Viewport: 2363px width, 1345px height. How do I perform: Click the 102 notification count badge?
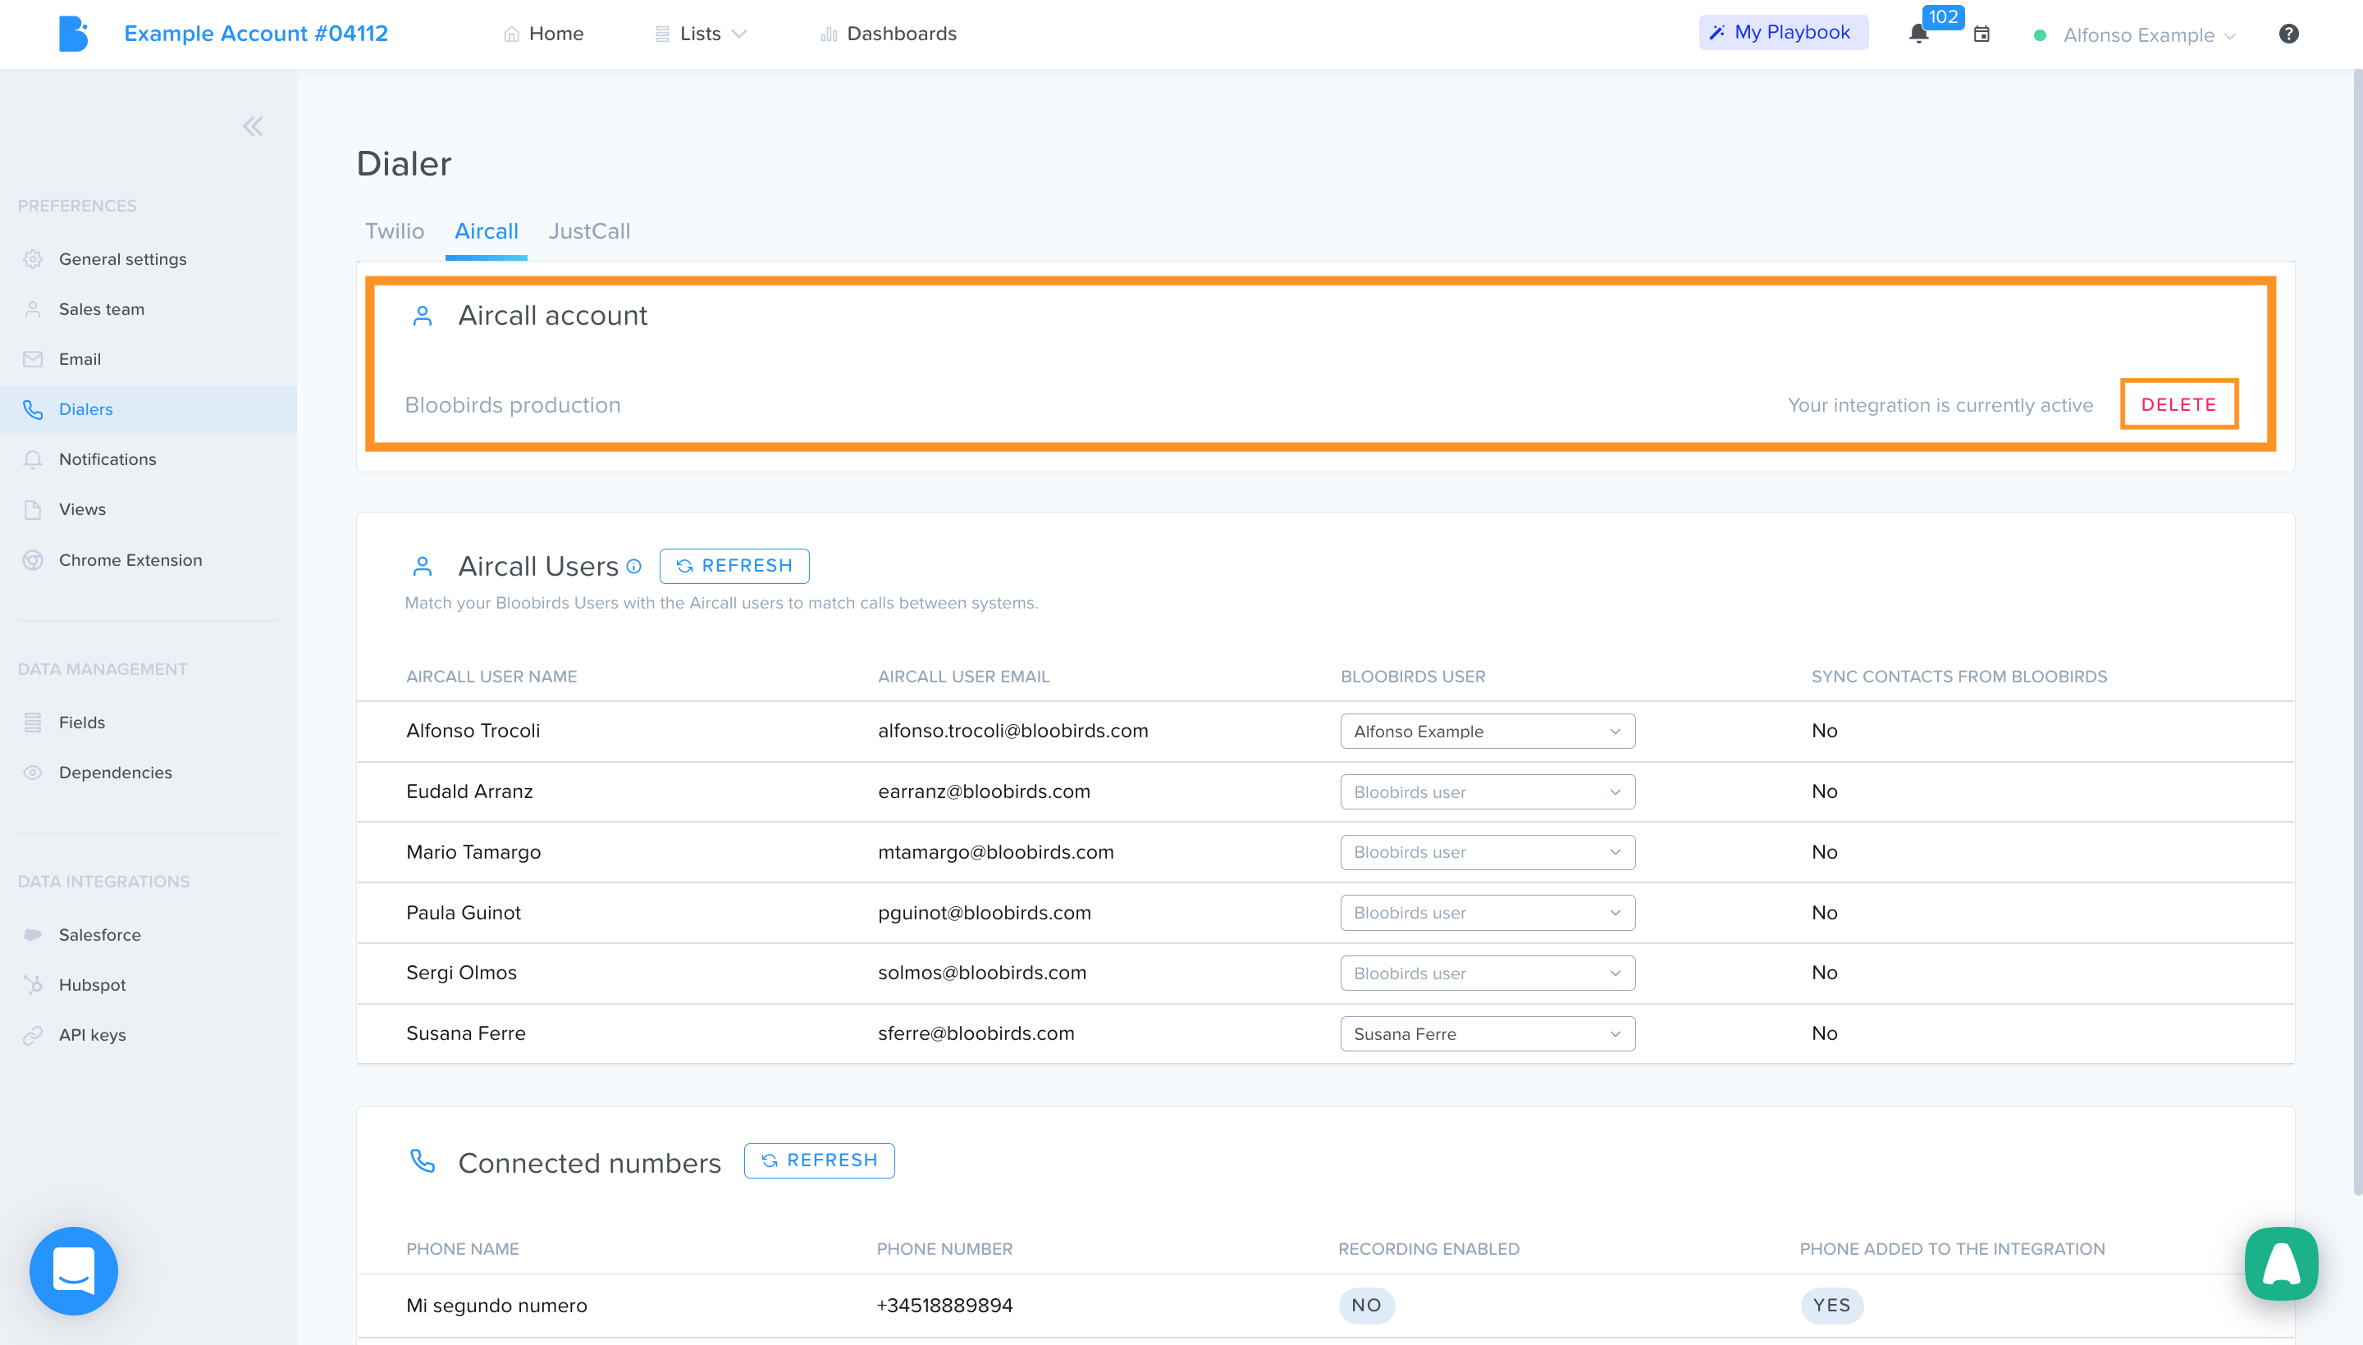pyautogui.click(x=1943, y=16)
